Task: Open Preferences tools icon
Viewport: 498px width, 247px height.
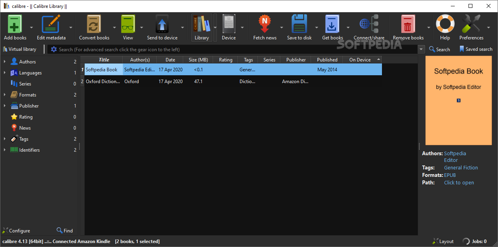Action: coord(471,24)
